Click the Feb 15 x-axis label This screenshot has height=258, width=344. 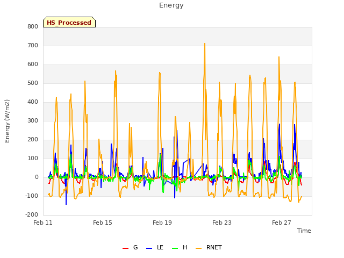pyautogui.click(x=103, y=223)
